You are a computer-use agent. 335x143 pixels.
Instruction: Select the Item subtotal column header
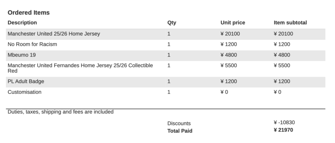pos(290,22)
